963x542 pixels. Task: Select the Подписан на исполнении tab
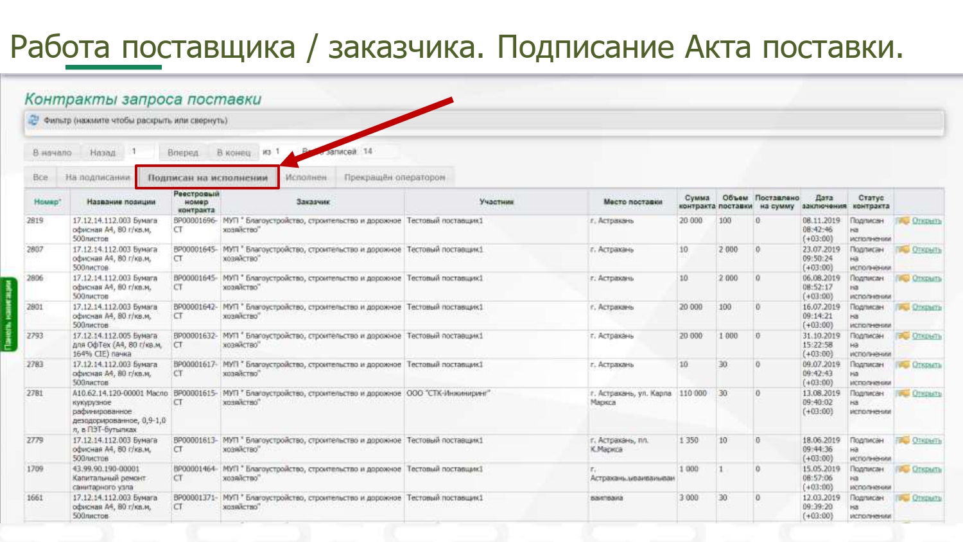[x=207, y=178]
